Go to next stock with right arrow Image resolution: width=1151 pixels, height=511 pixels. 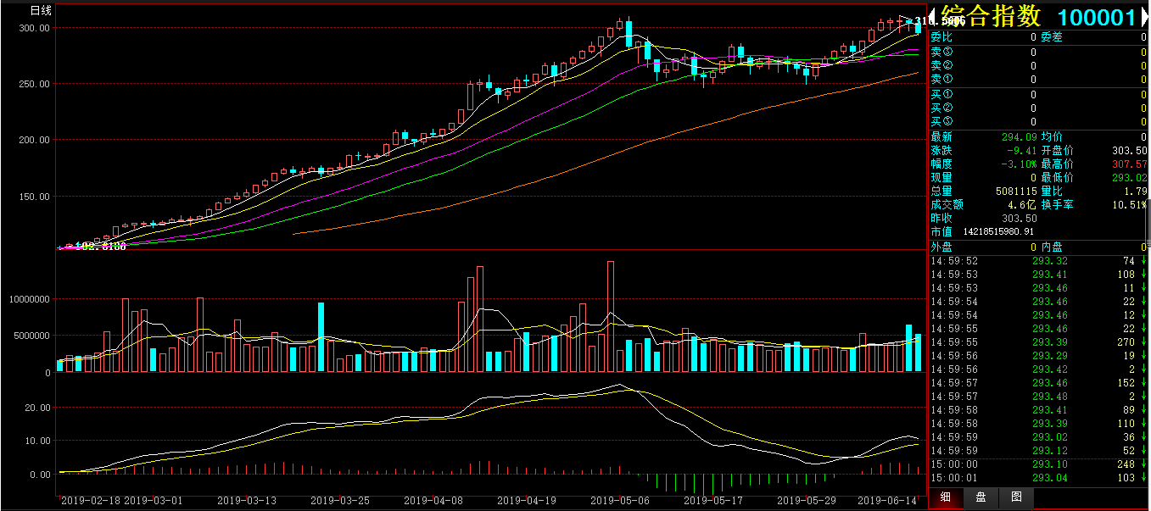(x=1146, y=17)
